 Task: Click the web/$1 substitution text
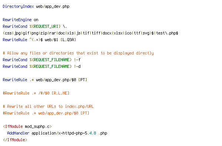51,40
